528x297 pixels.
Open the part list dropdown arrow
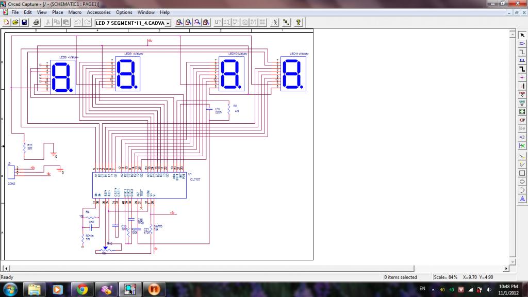(168, 23)
